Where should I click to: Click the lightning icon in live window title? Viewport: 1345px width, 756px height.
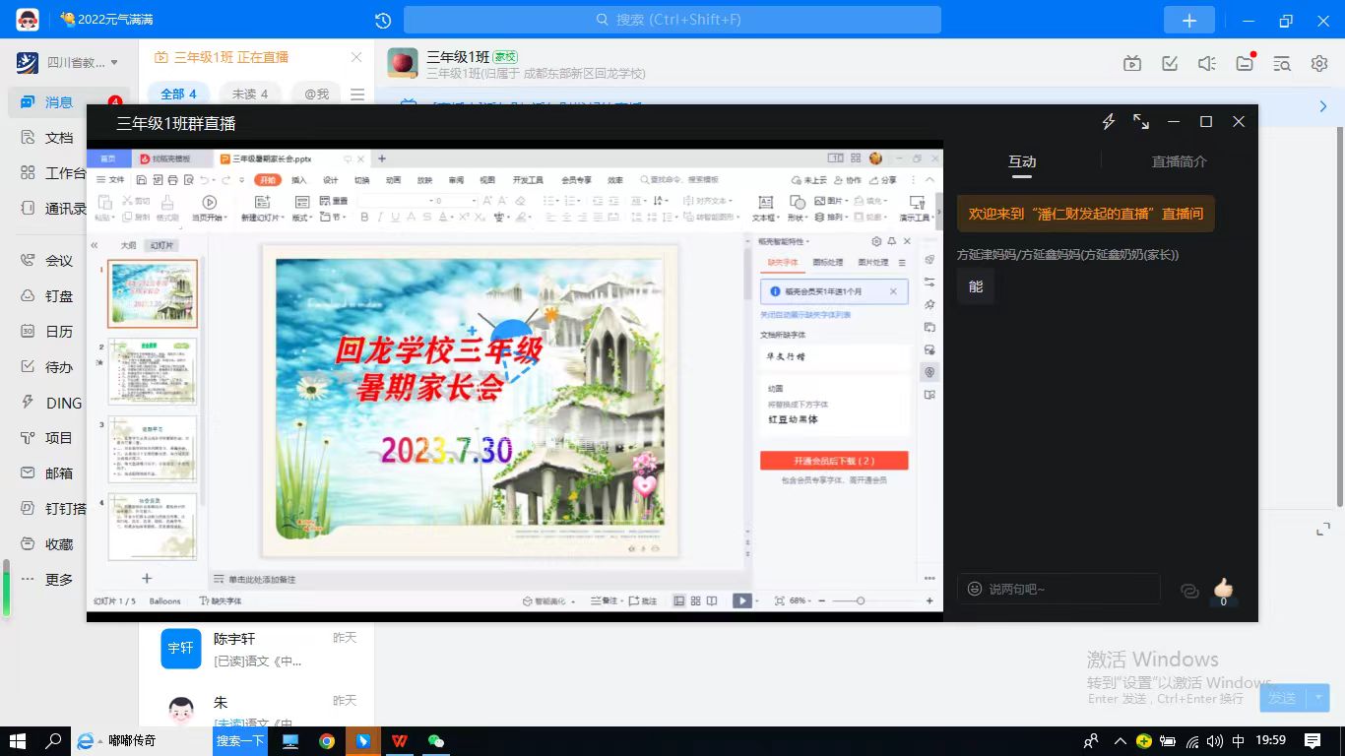[1108, 122]
